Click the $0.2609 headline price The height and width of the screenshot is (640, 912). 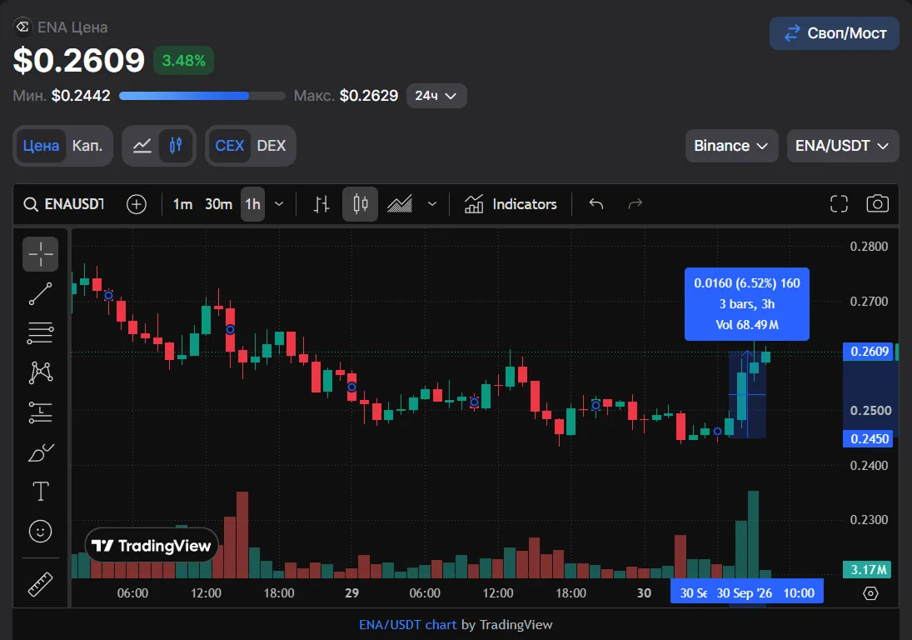(x=78, y=61)
